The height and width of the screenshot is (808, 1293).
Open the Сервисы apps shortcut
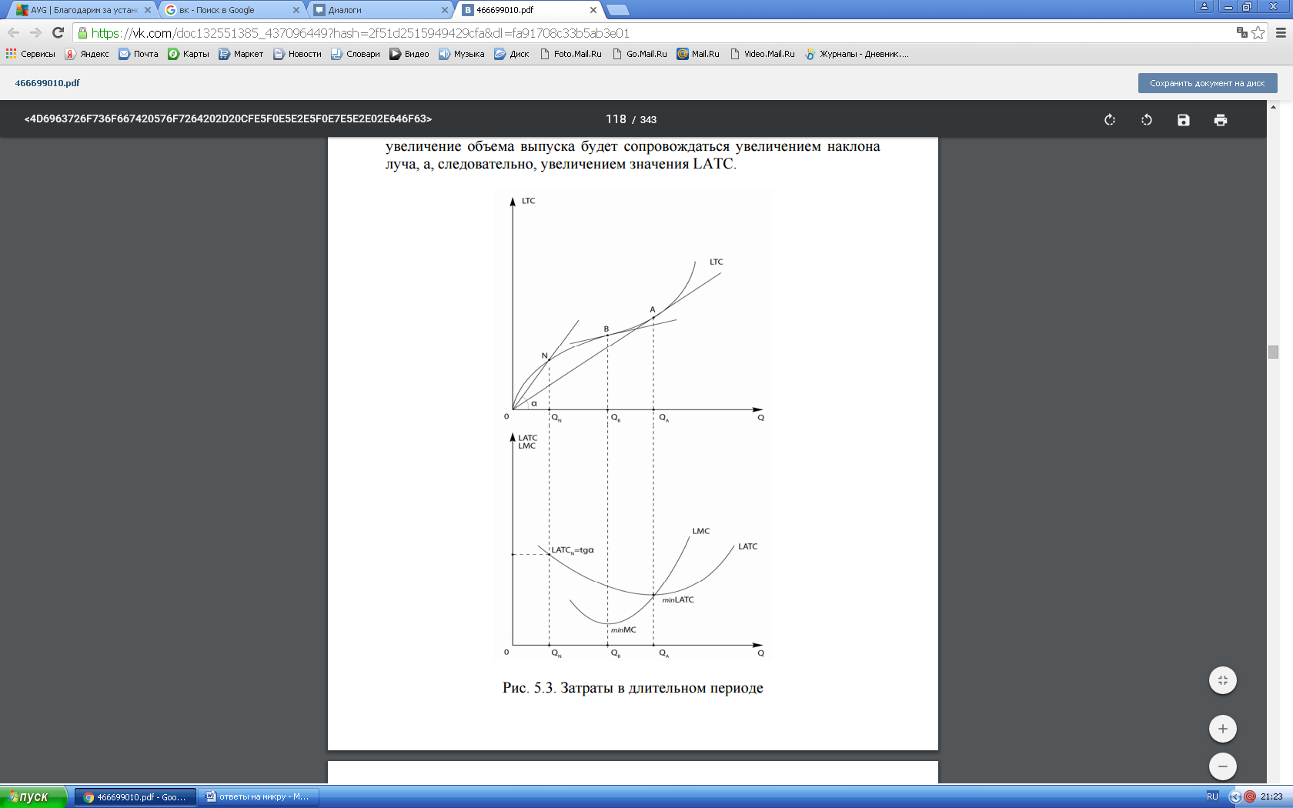pos(31,54)
